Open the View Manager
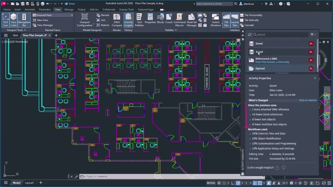The image size is (333, 187). pyautogui.click(x=43, y=25)
